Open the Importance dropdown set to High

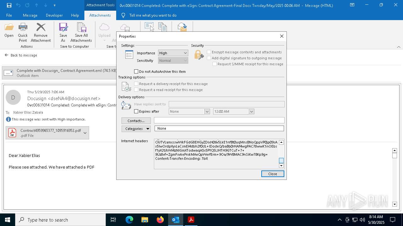pyautogui.click(x=173, y=53)
